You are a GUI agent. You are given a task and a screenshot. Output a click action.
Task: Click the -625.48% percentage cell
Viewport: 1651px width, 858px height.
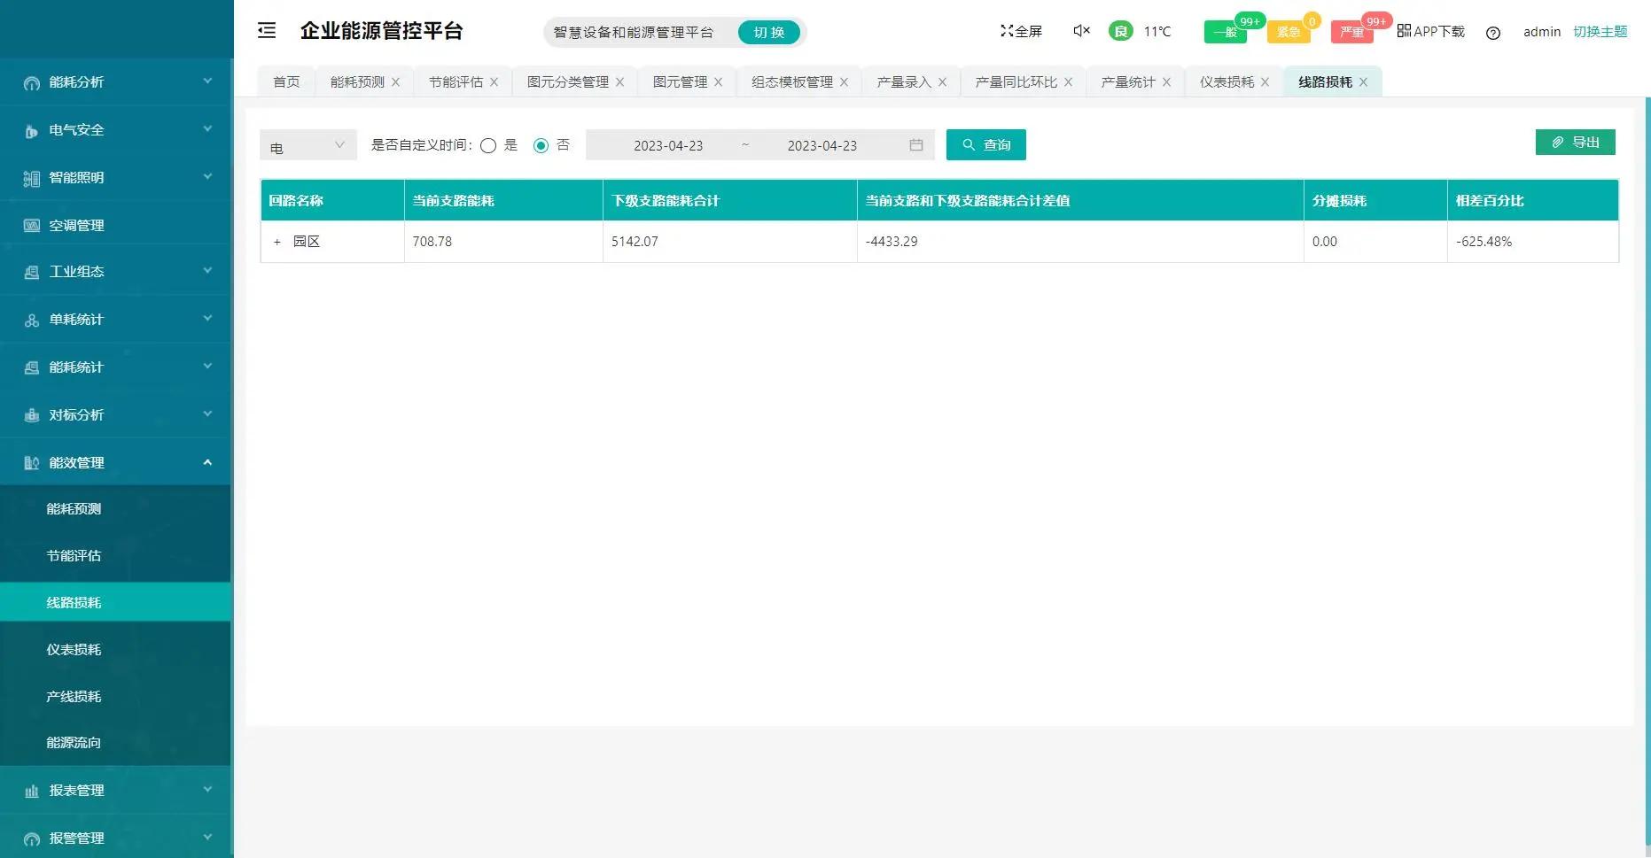pos(1532,242)
